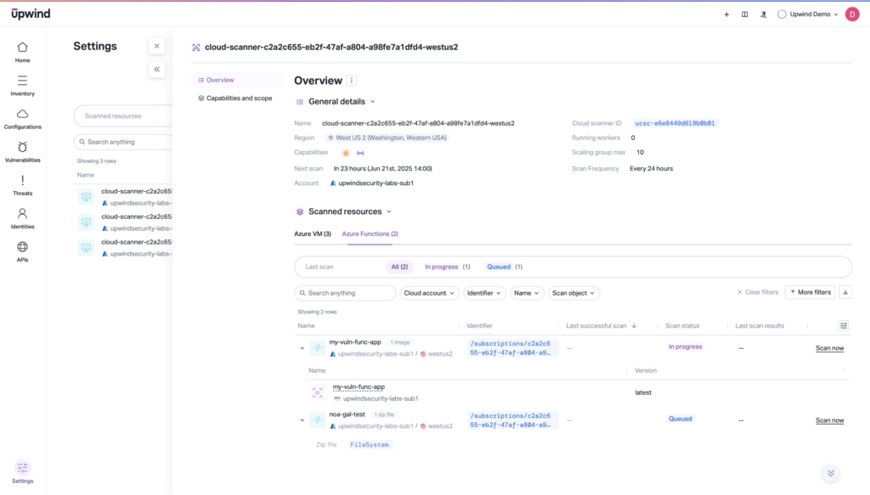Go to Configurations in sidebar
The image size is (870, 495).
[x=22, y=119]
